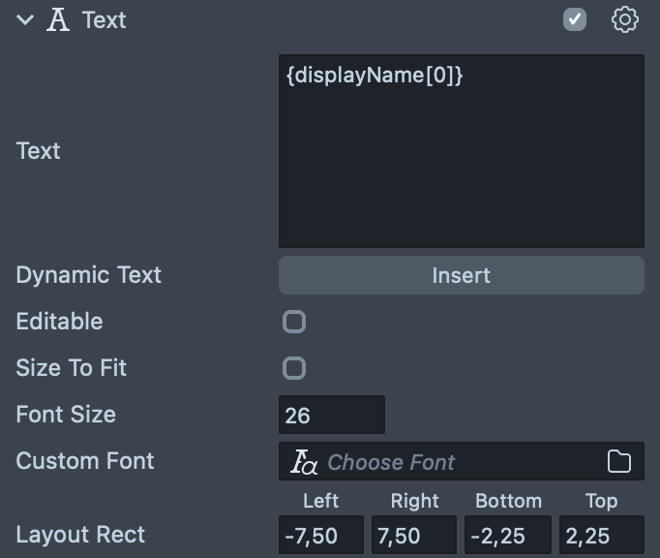Click the Text component 'A' icon
Image resolution: width=660 pixels, height=558 pixels.
tap(59, 20)
